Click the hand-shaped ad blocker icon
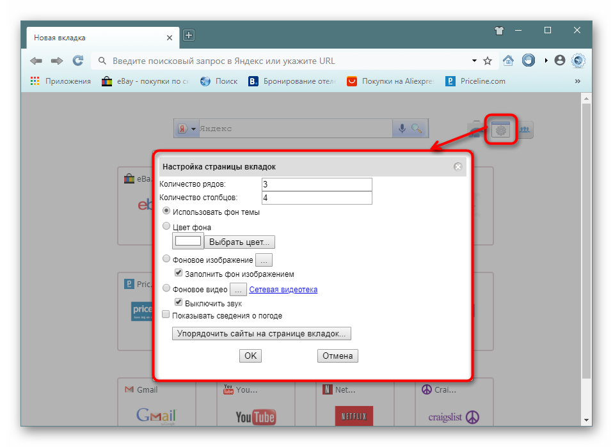This screenshot has height=447, width=613. (529, 61)
